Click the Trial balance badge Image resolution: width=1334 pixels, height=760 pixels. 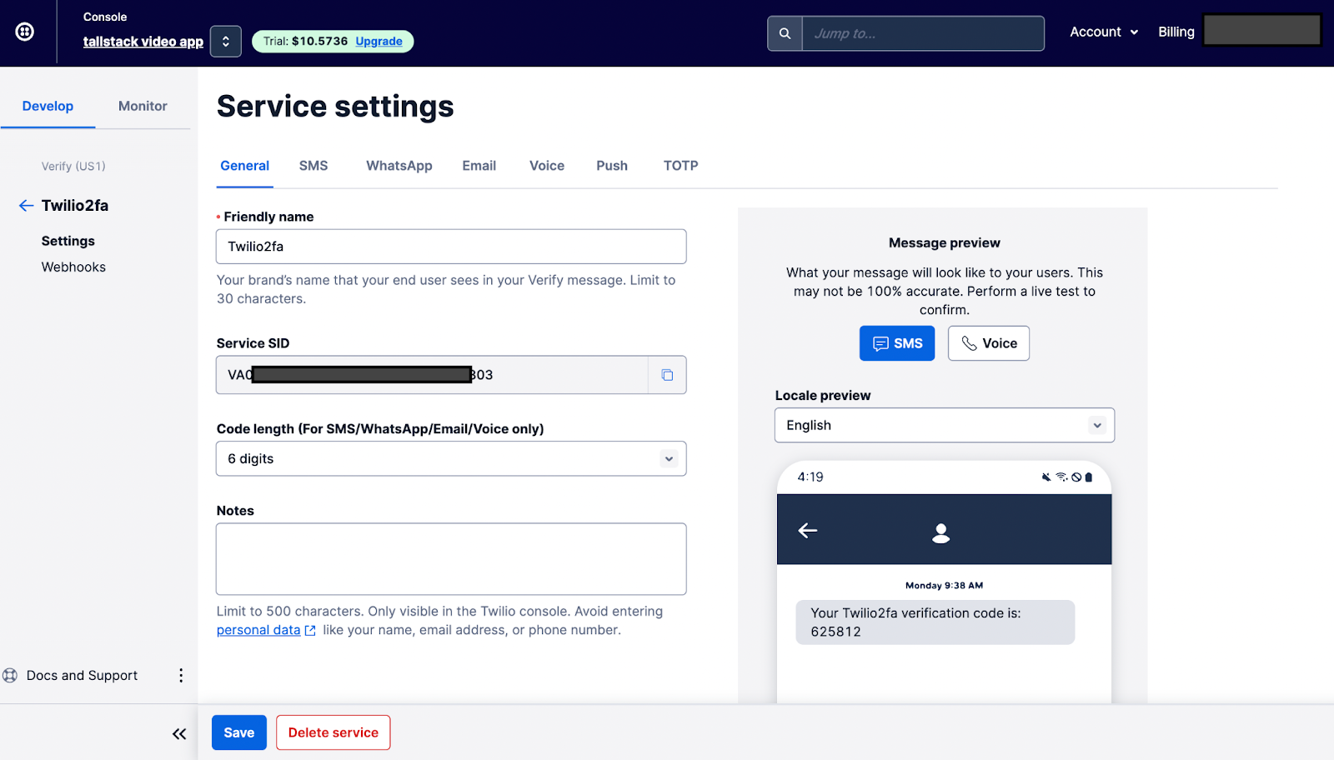333,41
